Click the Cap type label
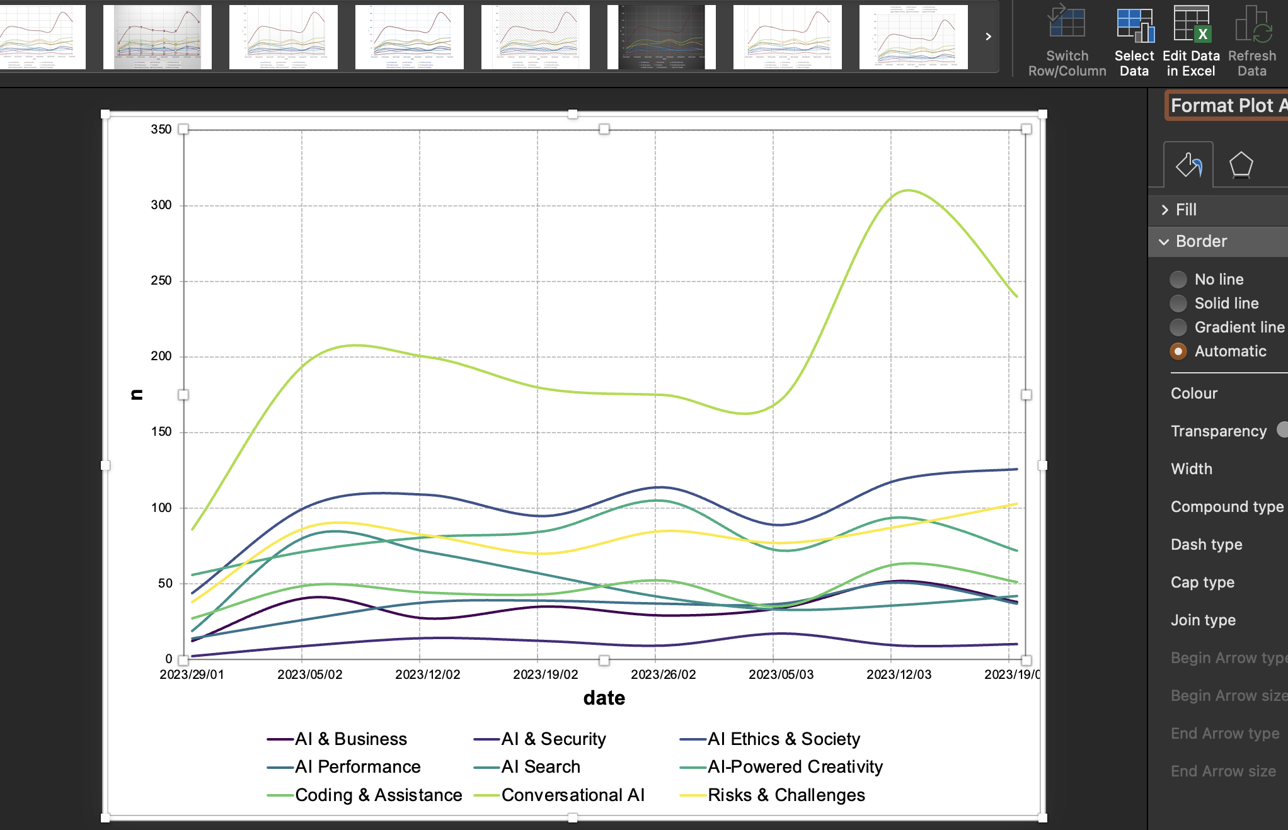 [1202, 583]
